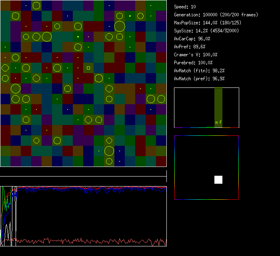Select the Cramer's V readout
Screen dimensions: 280x256
[x=196, y=55]
